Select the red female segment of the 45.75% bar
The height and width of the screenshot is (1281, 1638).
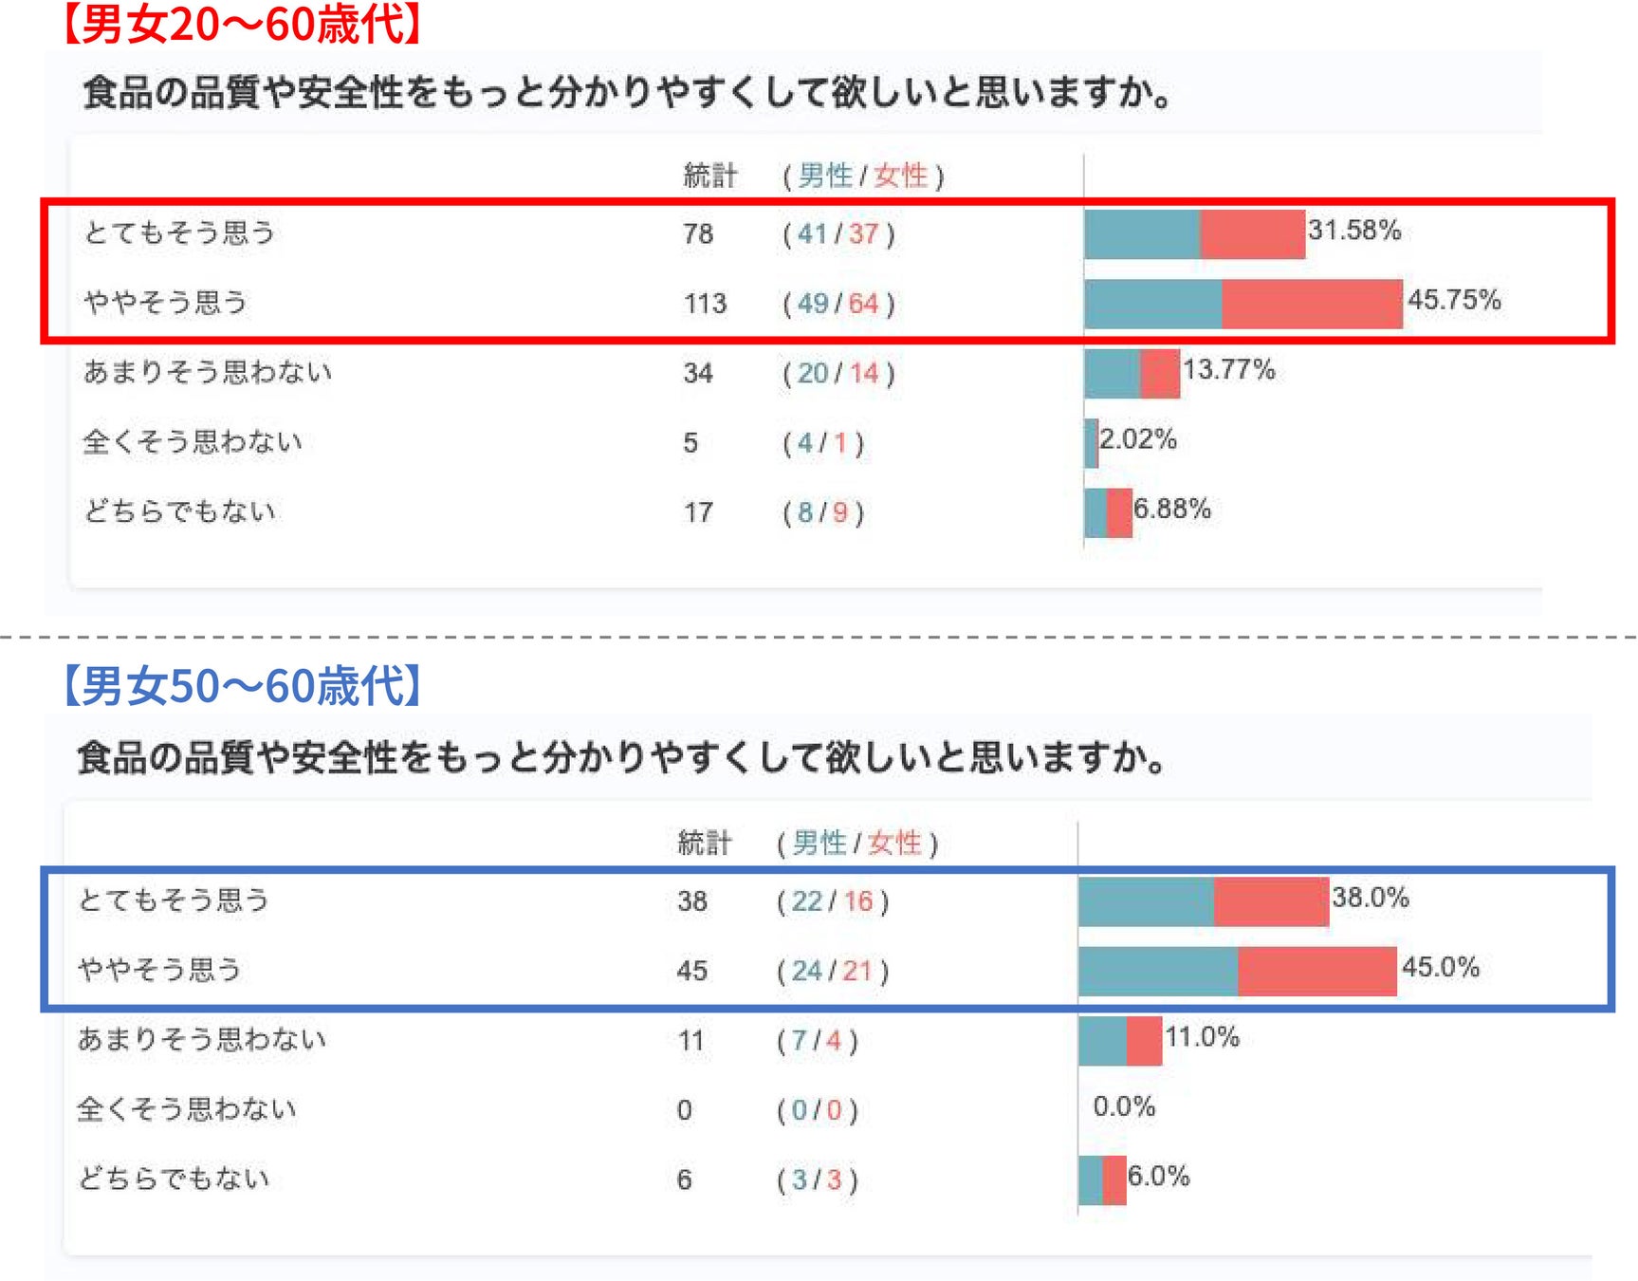[x=1312, y=304]
